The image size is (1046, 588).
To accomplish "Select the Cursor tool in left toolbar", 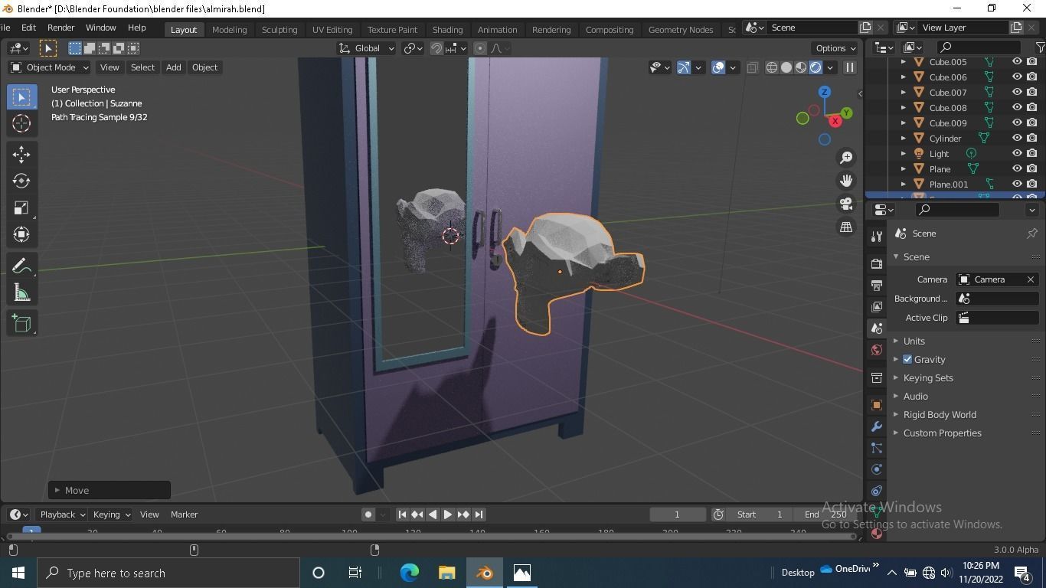I will pyautogui.click(x=21, y=123).
